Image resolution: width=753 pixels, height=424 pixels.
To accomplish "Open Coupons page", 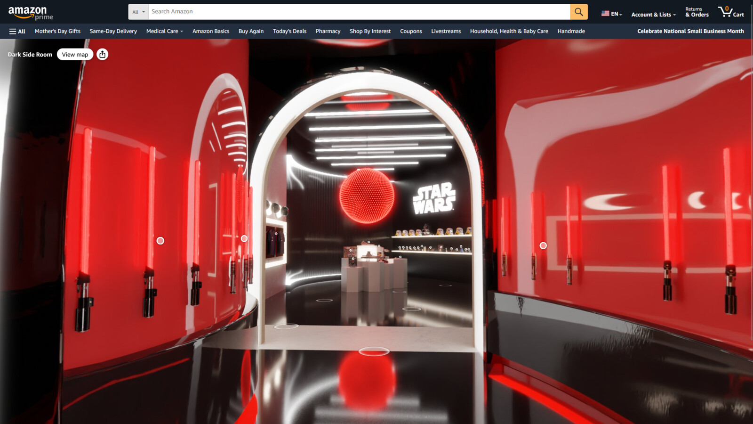I will point(411,31).
